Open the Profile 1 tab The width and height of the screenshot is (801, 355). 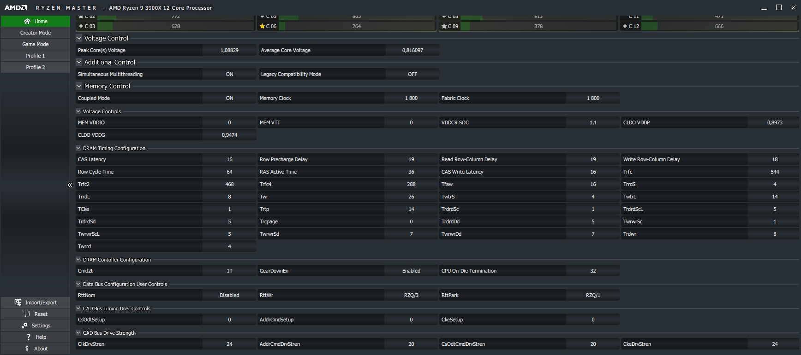[36, 56]
